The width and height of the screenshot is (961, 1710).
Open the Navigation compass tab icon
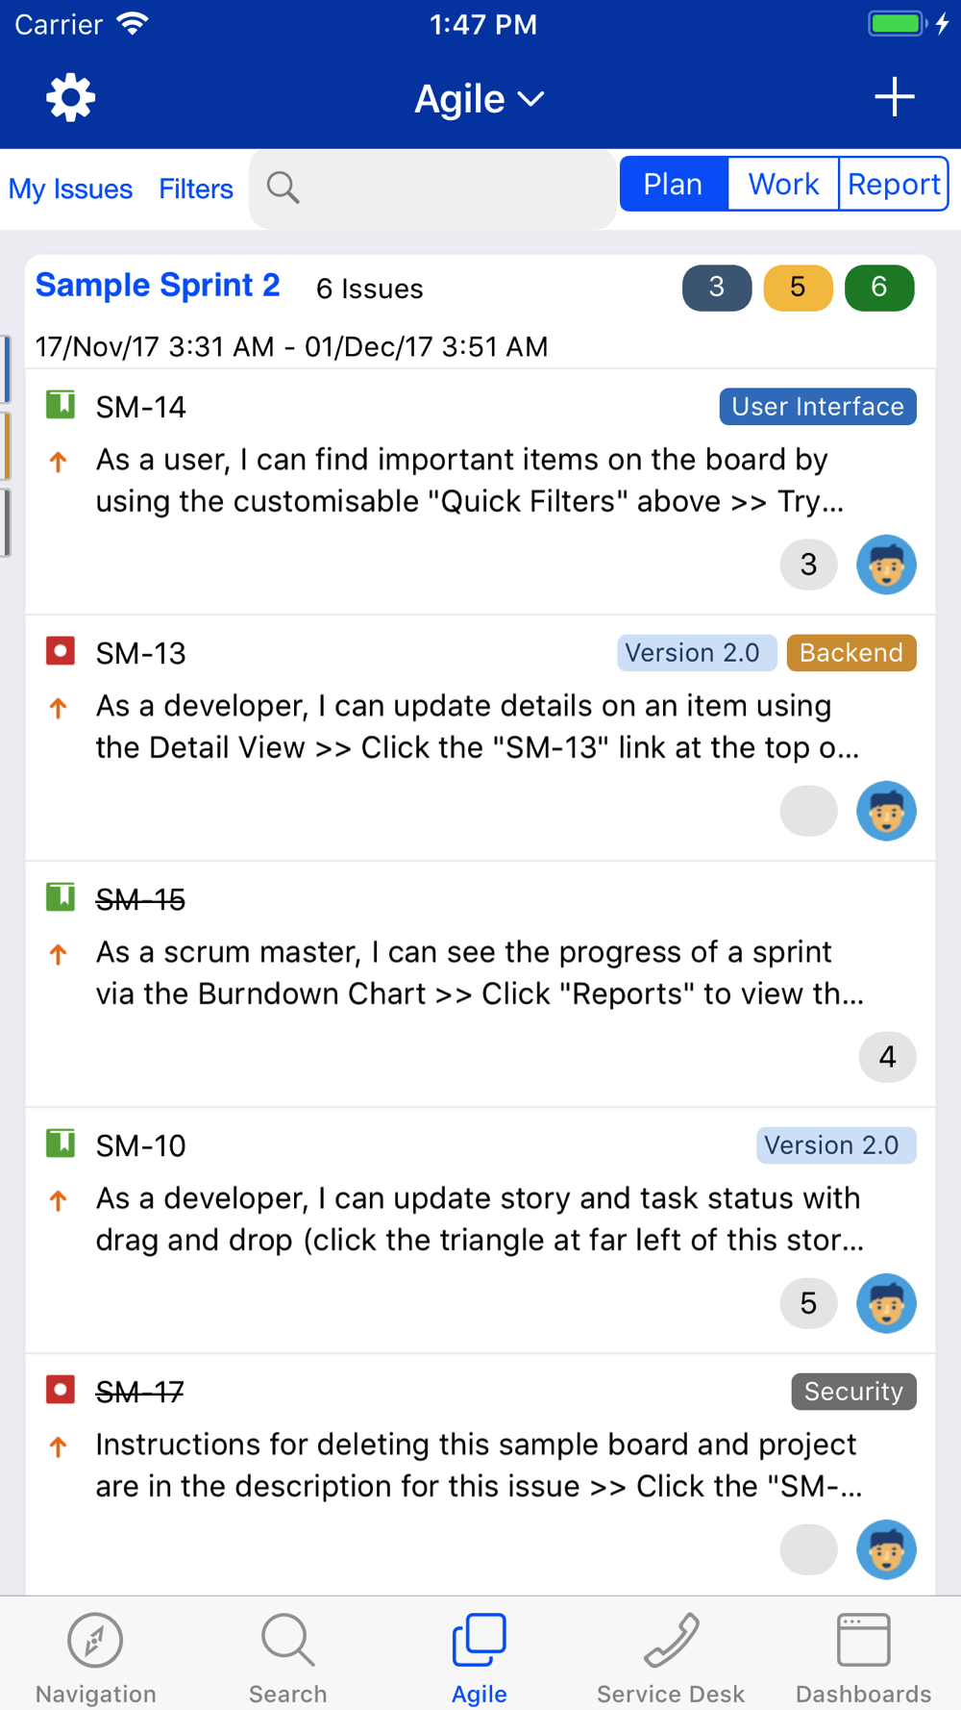[x=95, y=1640]
